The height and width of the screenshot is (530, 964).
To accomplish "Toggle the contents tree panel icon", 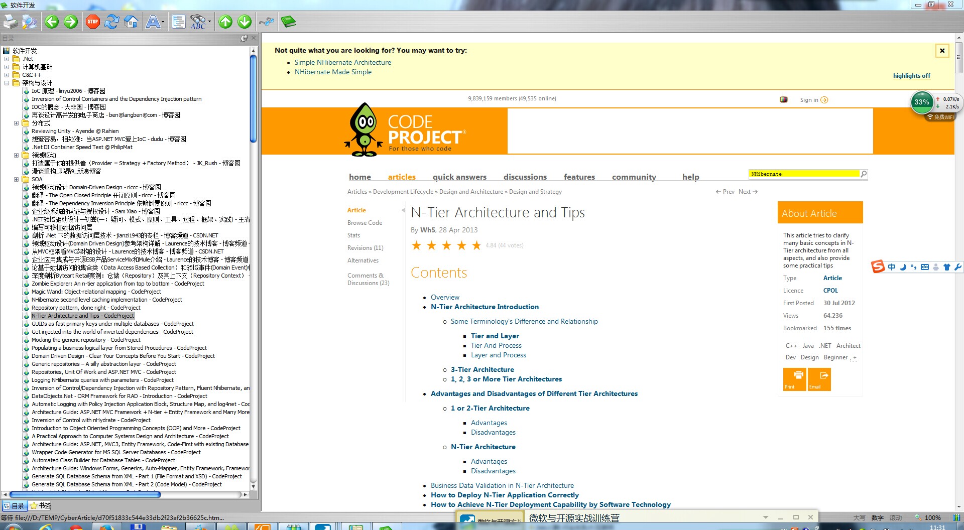I will pos(178,22).
